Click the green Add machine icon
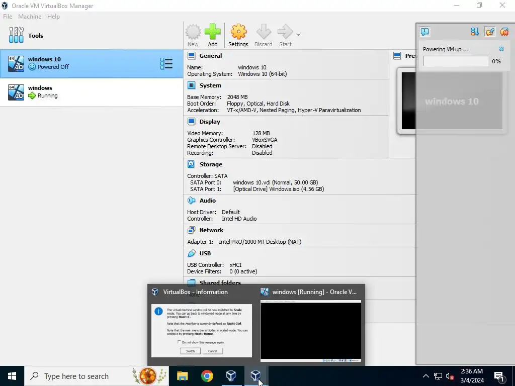Viewport: 515px width, 386px height. click(213, 35)
